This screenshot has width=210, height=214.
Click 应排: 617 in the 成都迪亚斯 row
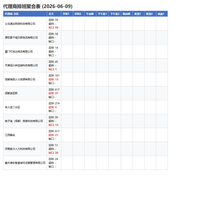[54, 89]
